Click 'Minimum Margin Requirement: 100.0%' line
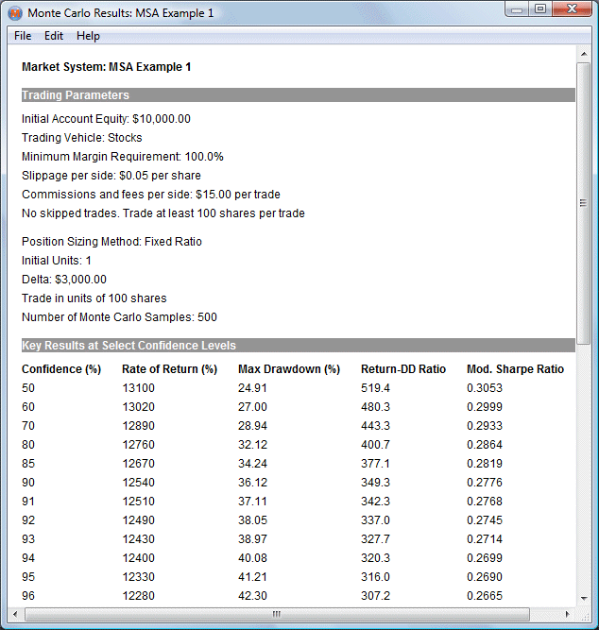The image size is (599, 630). click(x=123, y=157)
